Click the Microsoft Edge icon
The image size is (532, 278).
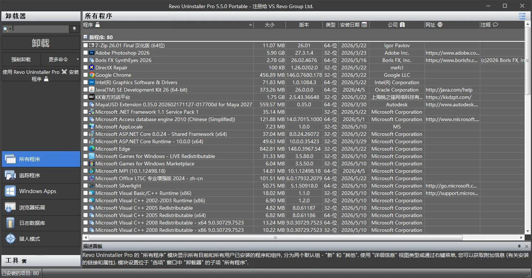point(92,149)
